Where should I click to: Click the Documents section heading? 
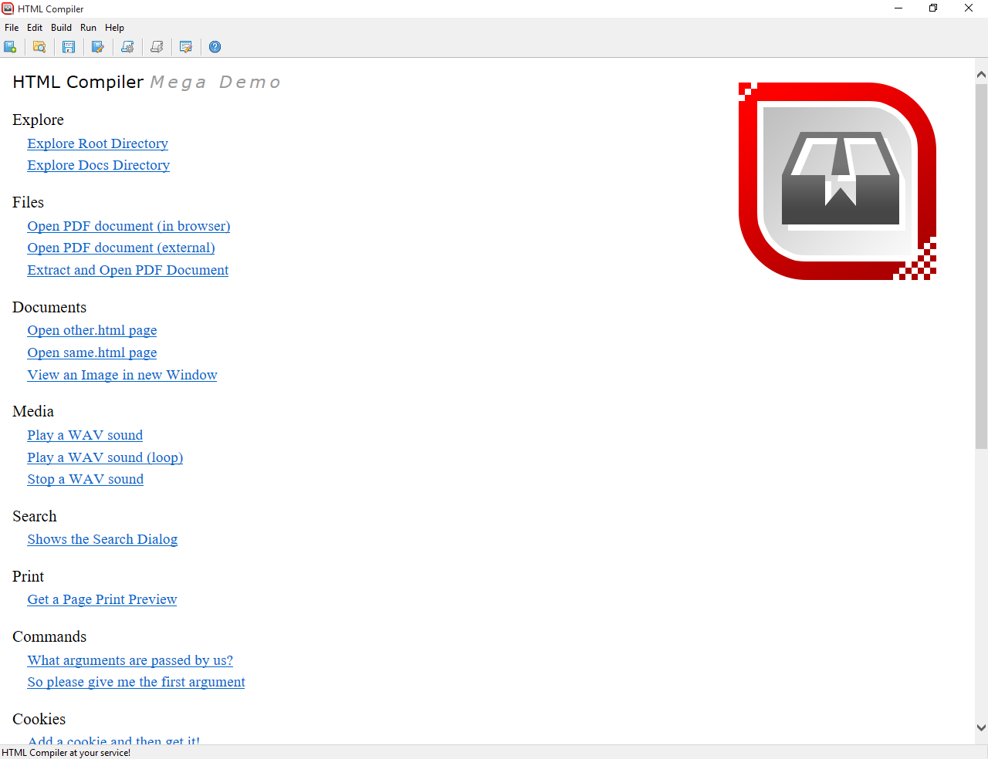click(x=49, y=307)
